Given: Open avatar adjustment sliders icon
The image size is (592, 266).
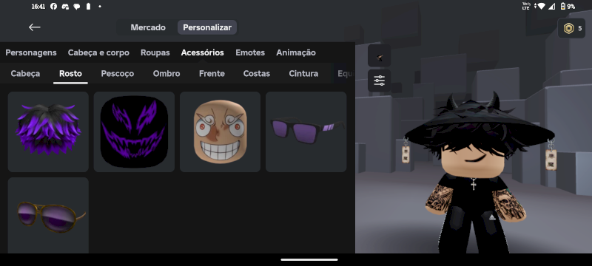Looking at the screenshot, I should tap(380, 81).
